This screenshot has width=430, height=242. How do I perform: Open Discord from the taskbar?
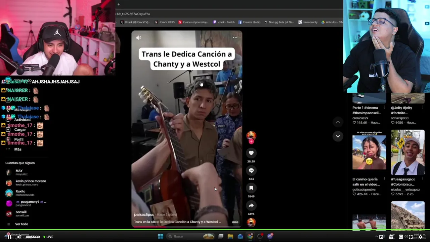tap(270, 236)
